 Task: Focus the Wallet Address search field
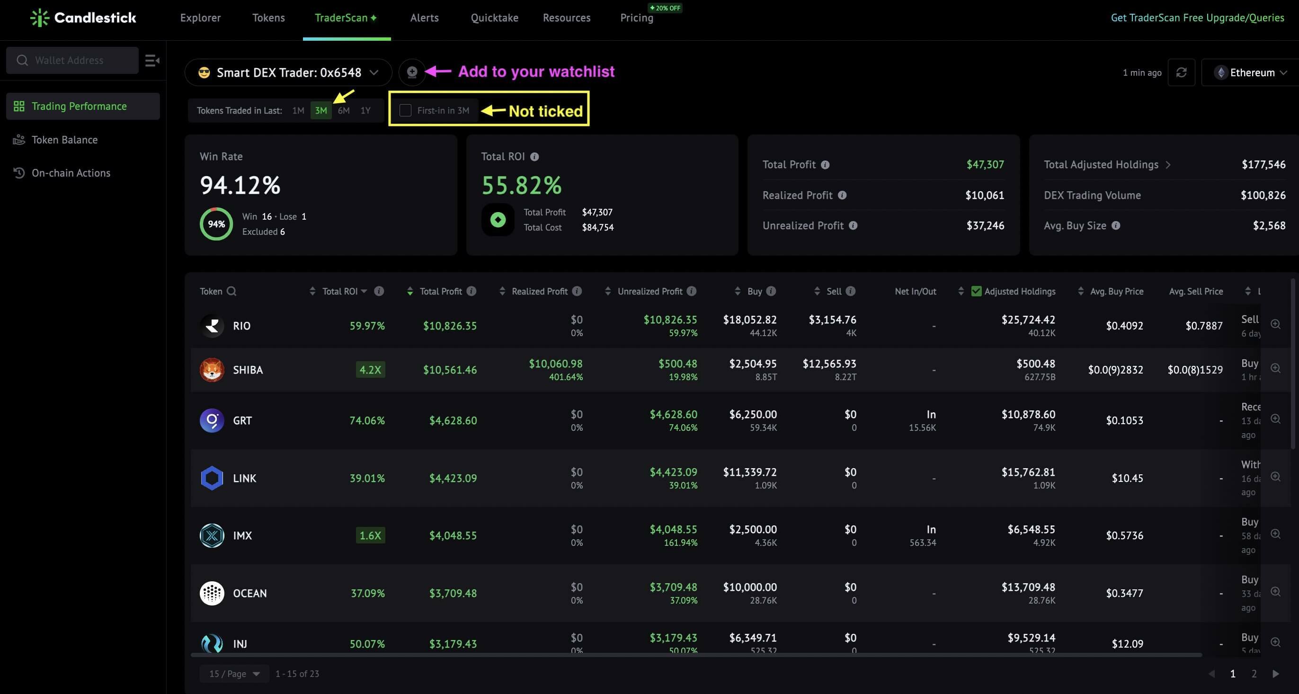click(72, 61)
